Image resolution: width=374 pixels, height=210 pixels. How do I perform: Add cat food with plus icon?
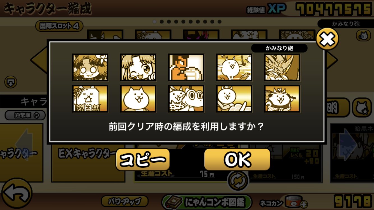pyautogui.click(x=303, y=204)
